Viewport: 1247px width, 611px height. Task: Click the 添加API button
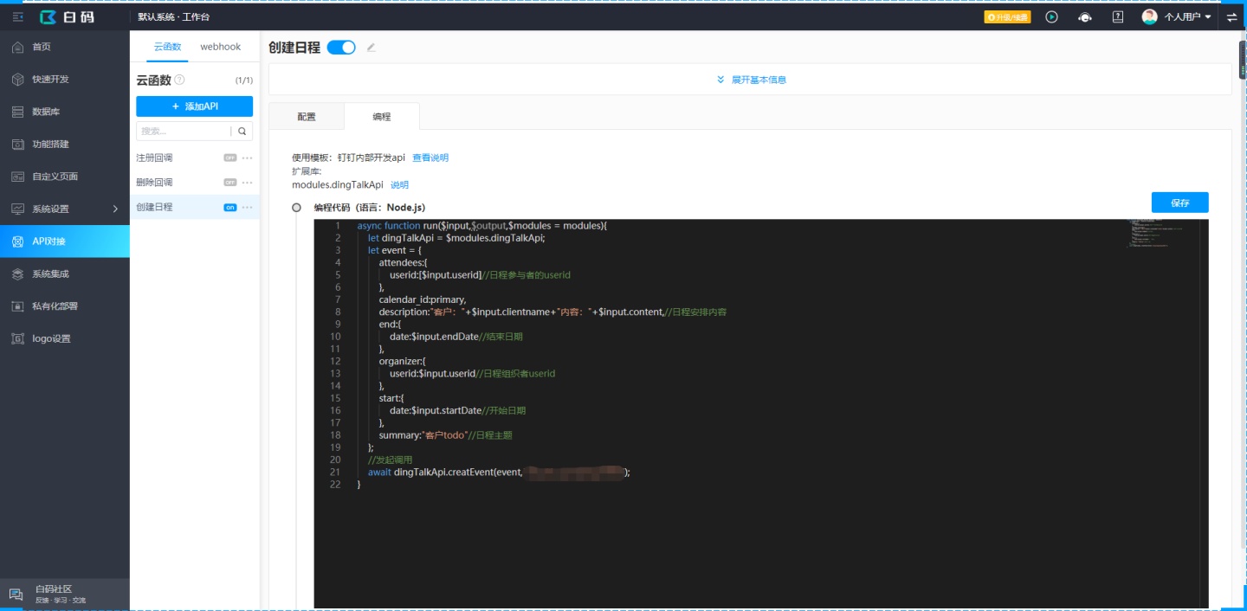pos(194,106)
